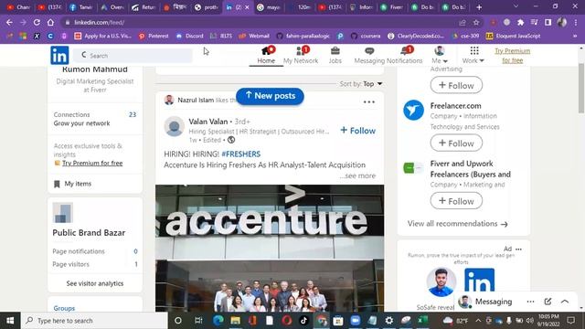Open the Webmail bookmark

pos(254,36)
